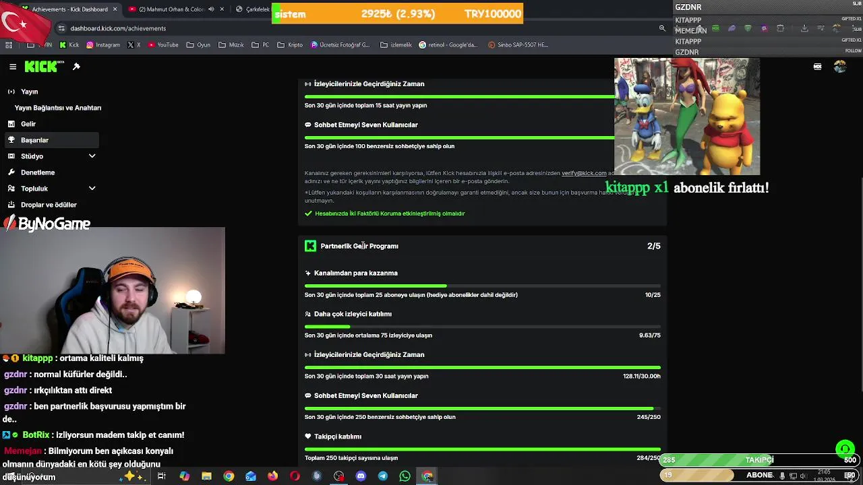The height and width of the screenshot is (485, 863).
Task: Open Discord from the taskbar
Action: coord(361,476)
